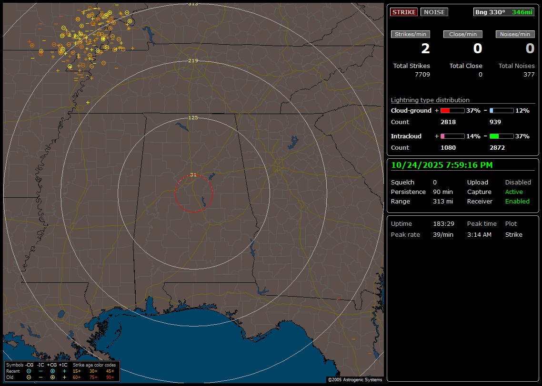This screenshot has height=386, width=542.
Task: Click the green date and time display
Action: coord(442,165)
